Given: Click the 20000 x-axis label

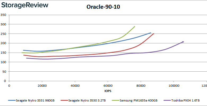Looking at the screenshot, I should pyautogui.click(x=42, y=85).
